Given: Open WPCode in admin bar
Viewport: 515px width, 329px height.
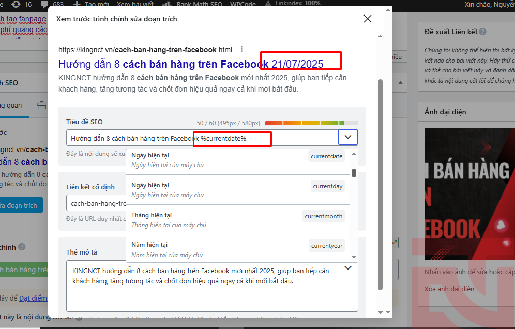Looking at the screenshot, I should [243, 4].
